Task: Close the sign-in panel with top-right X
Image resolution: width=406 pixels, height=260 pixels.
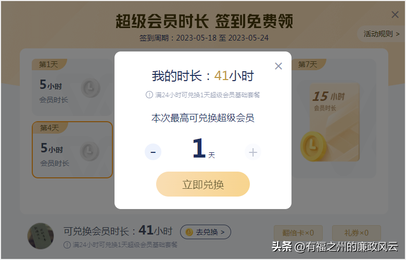Action: pos(395,15)
